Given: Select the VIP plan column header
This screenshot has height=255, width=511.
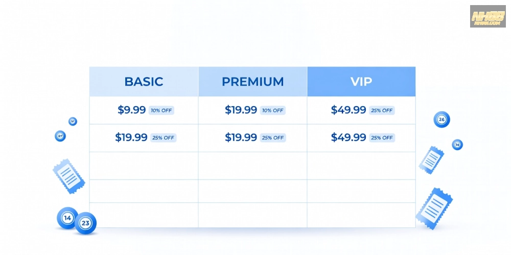Looking at the screenshot, I should pos(361,82).
